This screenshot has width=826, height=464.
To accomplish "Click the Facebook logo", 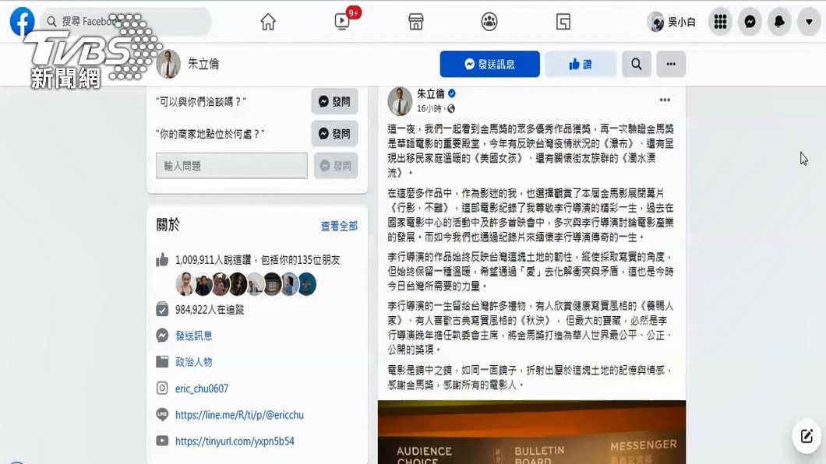I will point(22,21).
